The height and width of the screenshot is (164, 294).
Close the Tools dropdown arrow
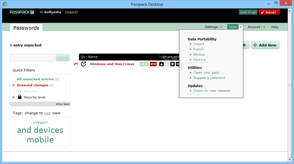click(x=240, y=27)
